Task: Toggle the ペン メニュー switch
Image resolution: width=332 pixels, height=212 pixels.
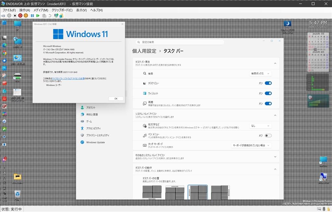Action: tap(268, 135)
